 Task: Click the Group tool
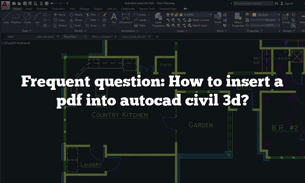(286, 18)
